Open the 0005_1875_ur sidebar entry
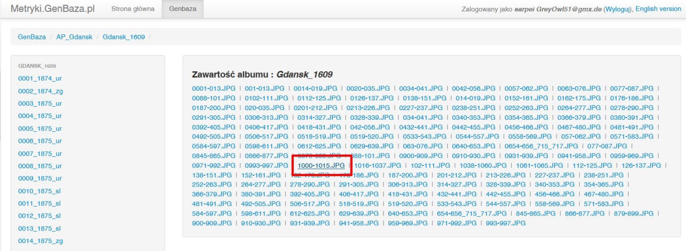Image resolution: width=686 pixels, height=251 pixels. (x=39, y=128)
